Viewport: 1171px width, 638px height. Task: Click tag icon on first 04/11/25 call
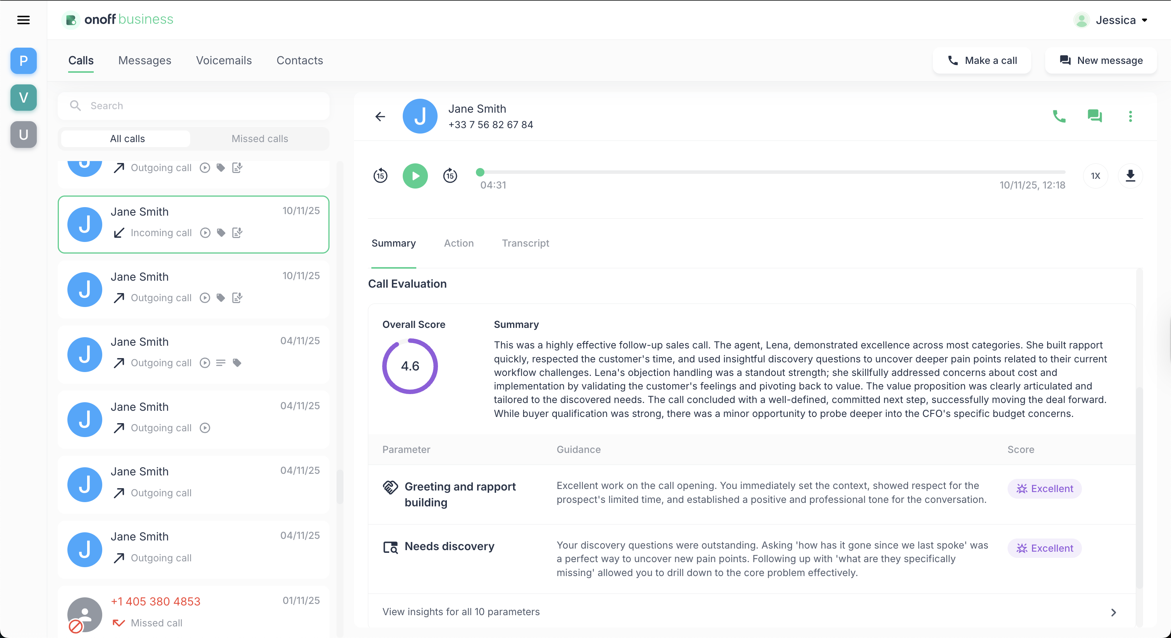[237, 363]
